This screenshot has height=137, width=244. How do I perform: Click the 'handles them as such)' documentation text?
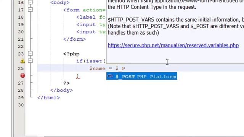[x=133, y=33]
